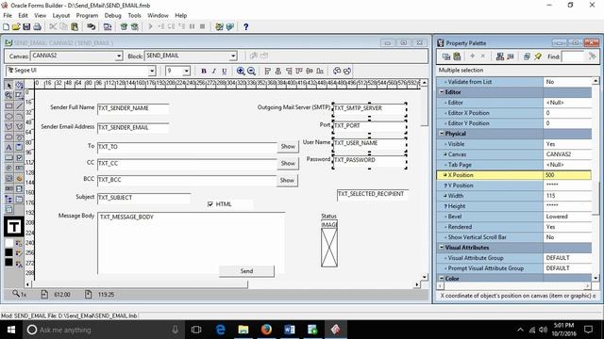Viewport: 604px width, 339px height.
Task: Open the Program menu
Action: pos(87,15)
